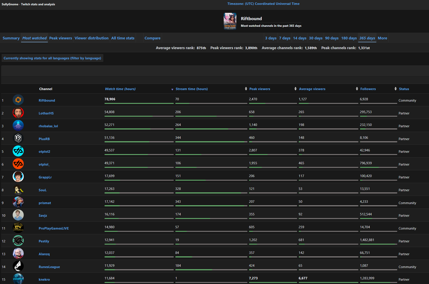The image size is (429, 284).
Task: Select the 365 days range
Action: point(367,38)
